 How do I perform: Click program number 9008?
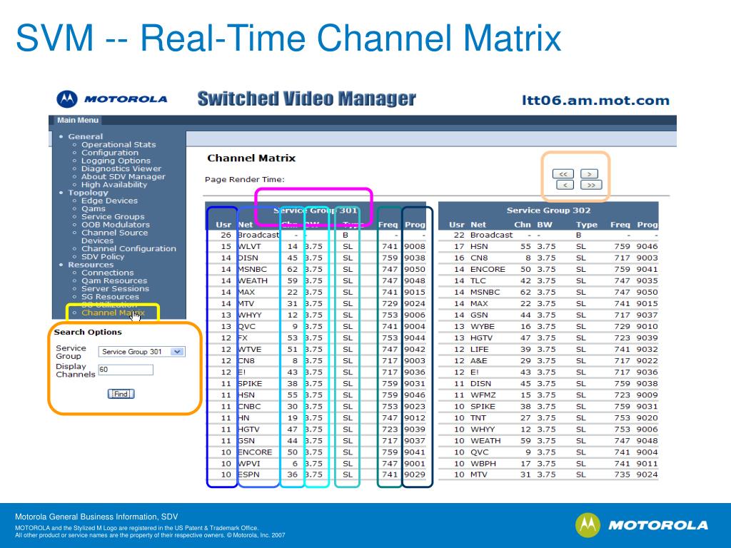415,246
